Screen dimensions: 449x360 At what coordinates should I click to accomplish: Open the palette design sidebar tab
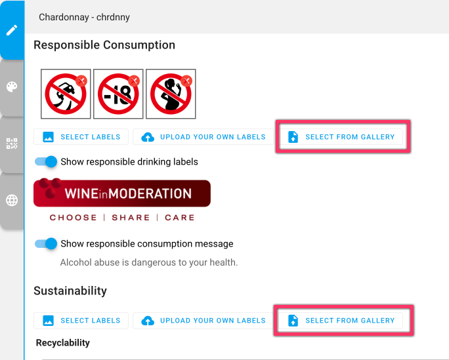12,87
